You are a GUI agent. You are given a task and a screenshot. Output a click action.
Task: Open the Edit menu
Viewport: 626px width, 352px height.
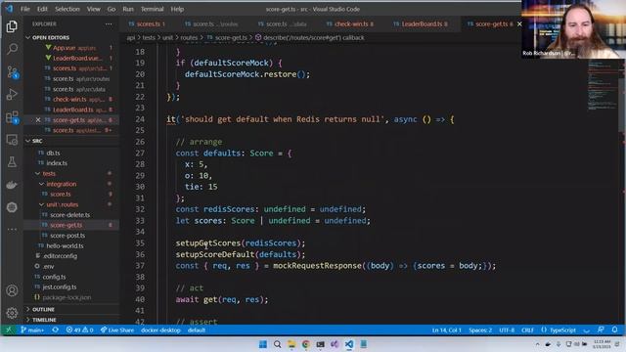[x=42, y=9]
